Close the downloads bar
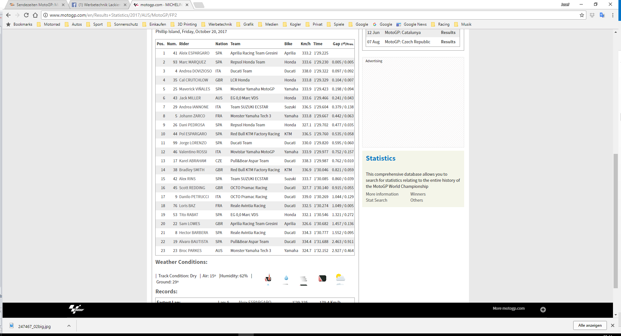621x336 pixels. click(612, 325)
